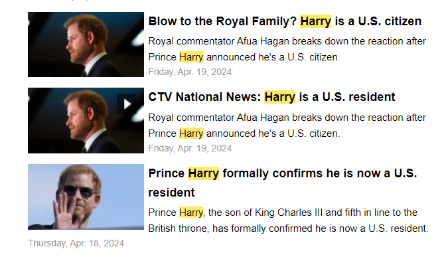The height and width of the screenshot is (255, 444).
Task: Open the CTV National News video thumbnail
Action: 86,120
